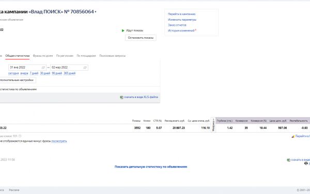310x194 pixels.
Task: Click end date field '02 мар 2022'
Action: [69, 68]
